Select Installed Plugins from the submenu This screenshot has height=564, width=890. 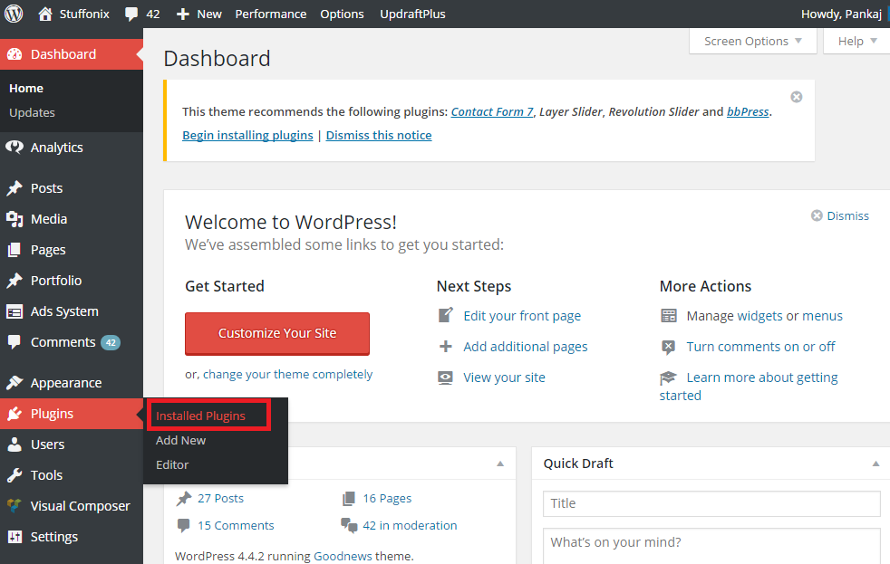point(200,416)
